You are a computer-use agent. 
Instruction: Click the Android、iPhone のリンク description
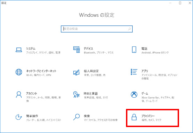tap(155, 53)
